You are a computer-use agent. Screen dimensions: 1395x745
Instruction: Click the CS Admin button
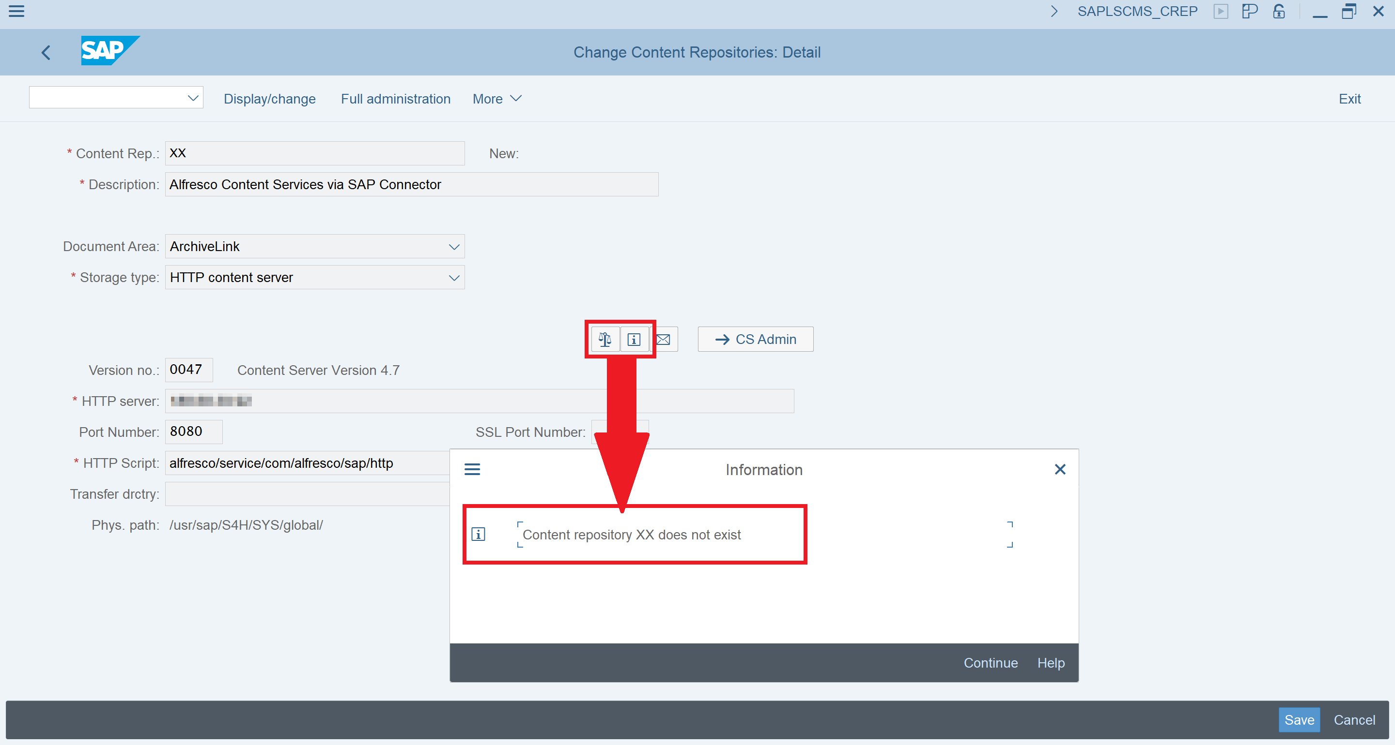coord(755,339)
